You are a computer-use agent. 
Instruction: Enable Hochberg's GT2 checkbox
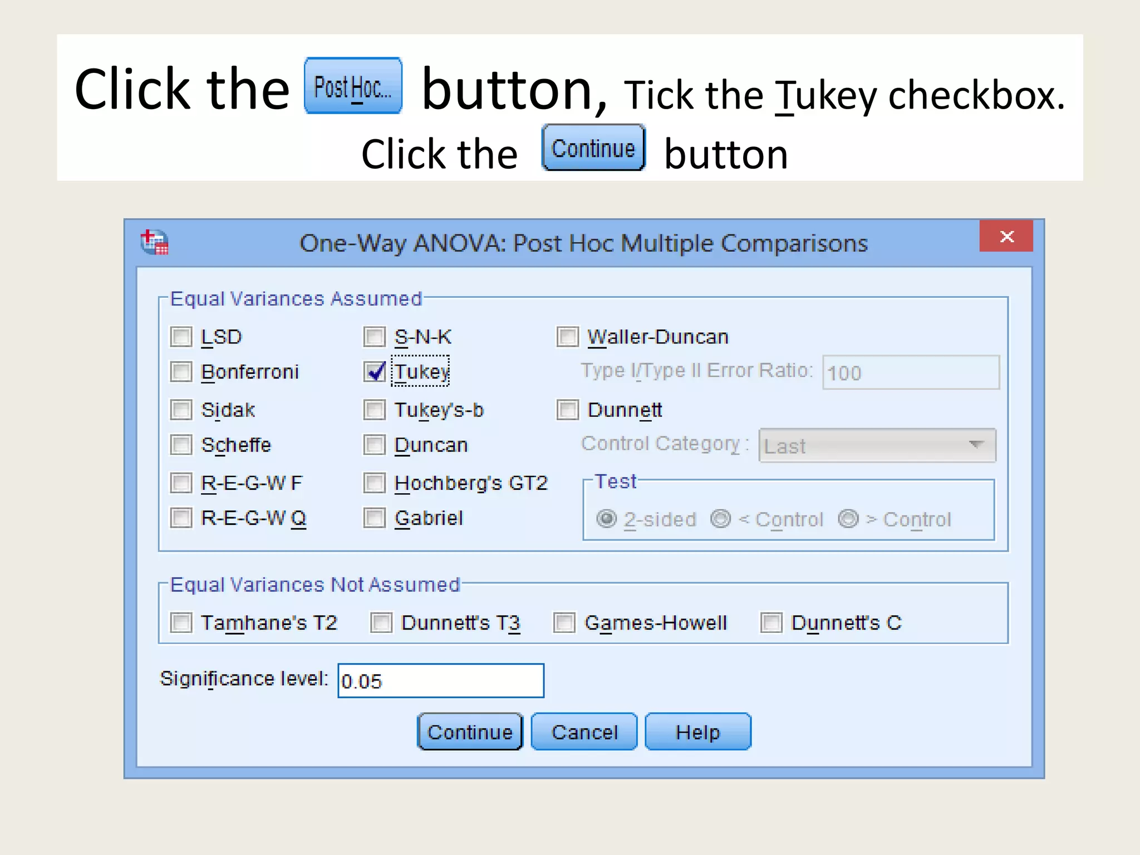(x=374, y=483)
